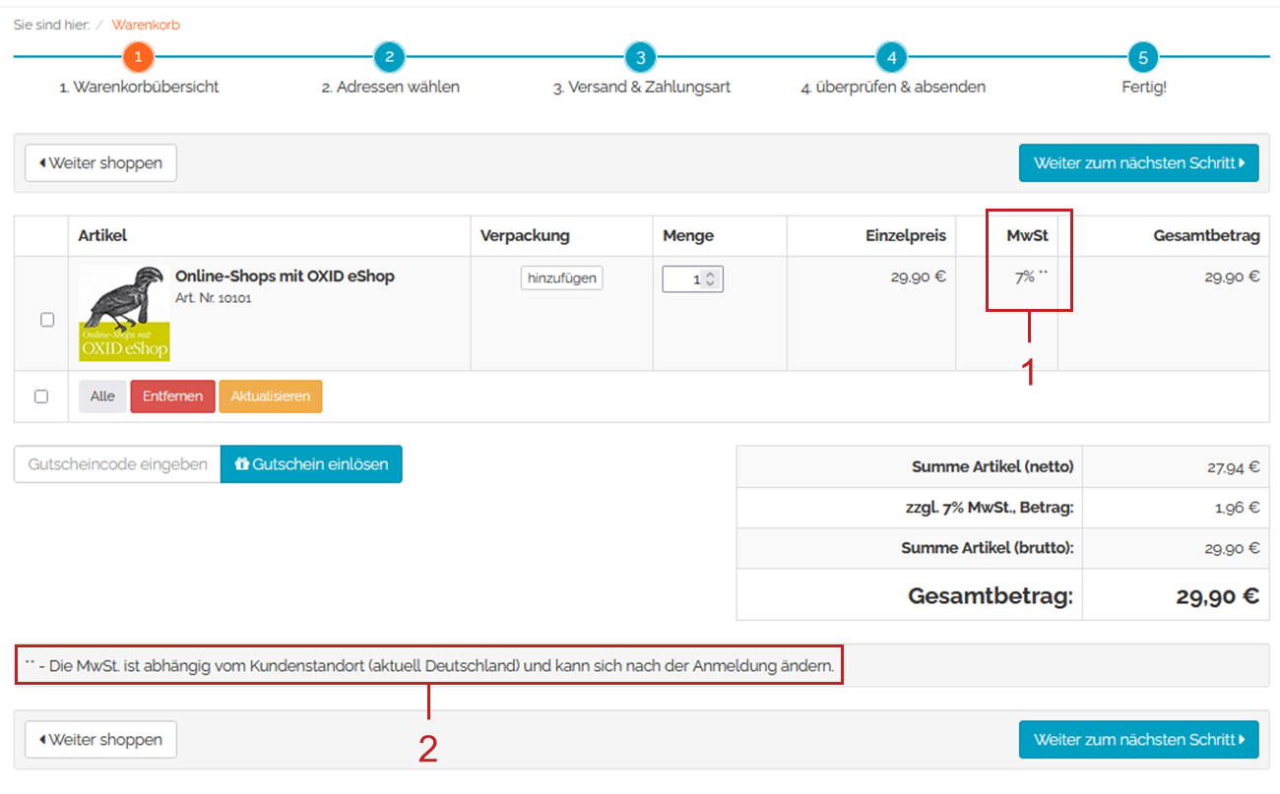Tick the checkbox beside the OXID eShop book
The image size is (1280, 794).
click(x=47, y=320)
